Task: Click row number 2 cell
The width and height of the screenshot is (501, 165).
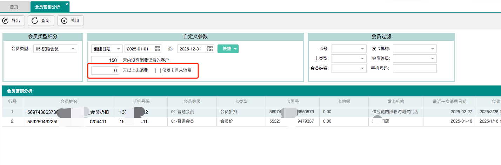Action: click(x=12, y=122)
